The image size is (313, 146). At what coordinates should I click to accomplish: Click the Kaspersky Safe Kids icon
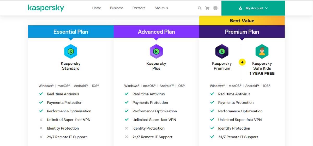[x=262, y=51]
